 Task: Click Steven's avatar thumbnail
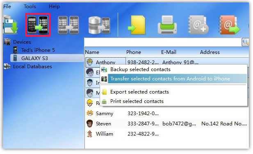tap(90, 123)
